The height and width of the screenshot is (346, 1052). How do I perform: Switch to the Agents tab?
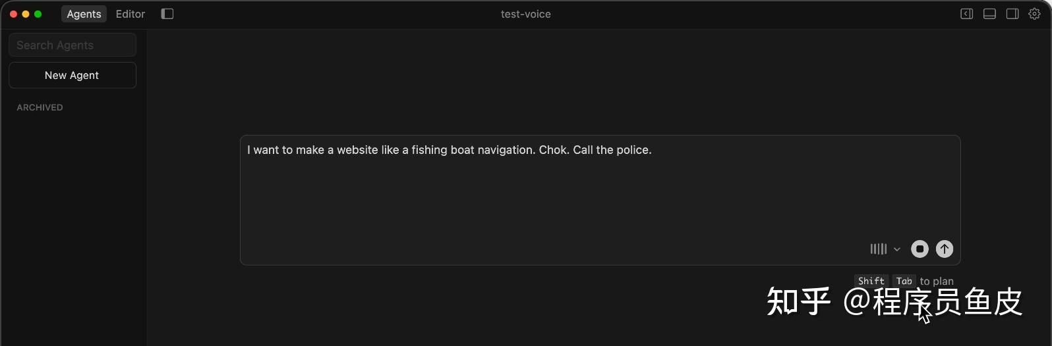84,14
